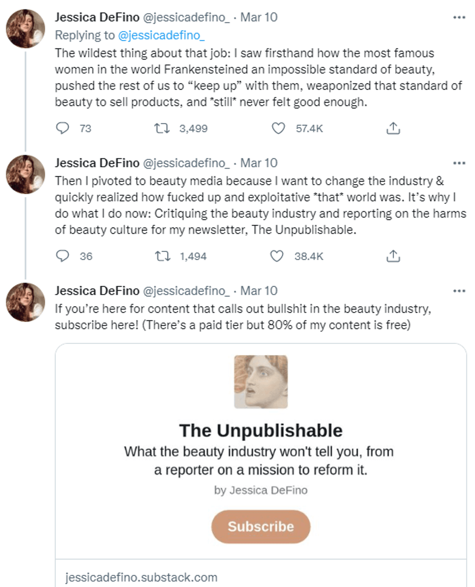Screen dimensions: 475x587
Task: Open more options on the first tweet
Action: [459, 17]
